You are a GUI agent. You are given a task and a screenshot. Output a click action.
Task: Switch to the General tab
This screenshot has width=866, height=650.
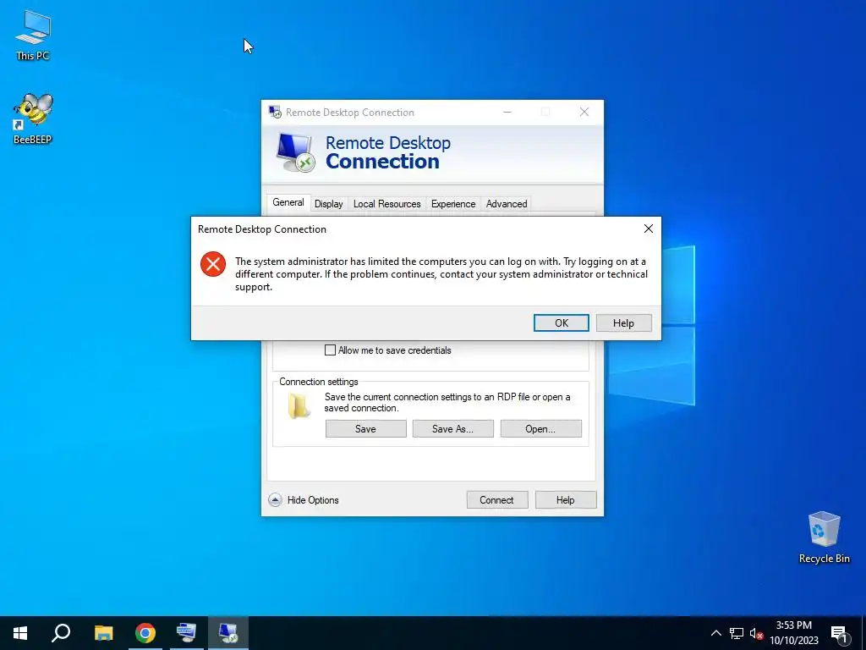tap(288, 202)
